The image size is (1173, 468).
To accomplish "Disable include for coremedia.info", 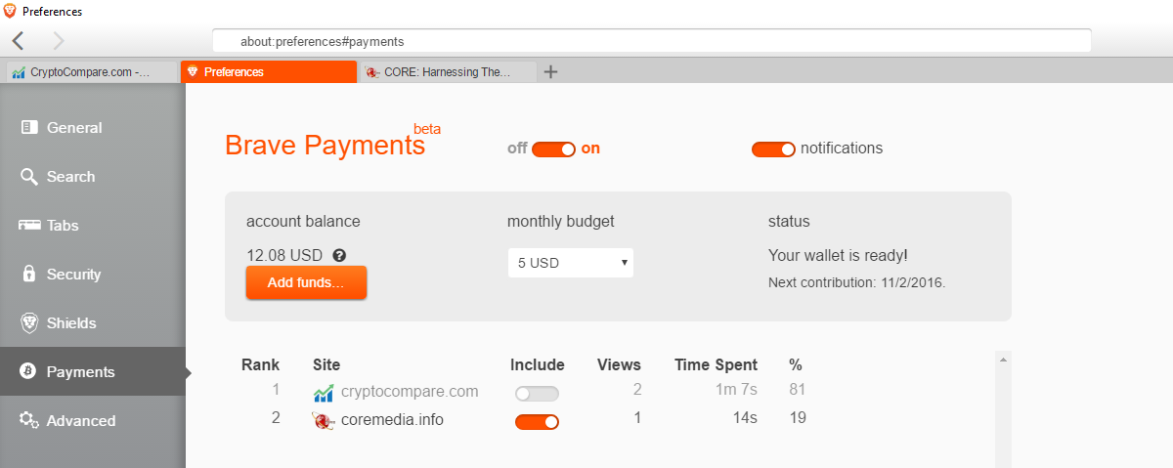I will [537, 422].
